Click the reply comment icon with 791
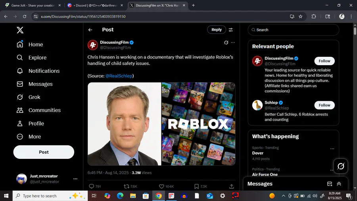357x201 pixels. tap(92, 186)
